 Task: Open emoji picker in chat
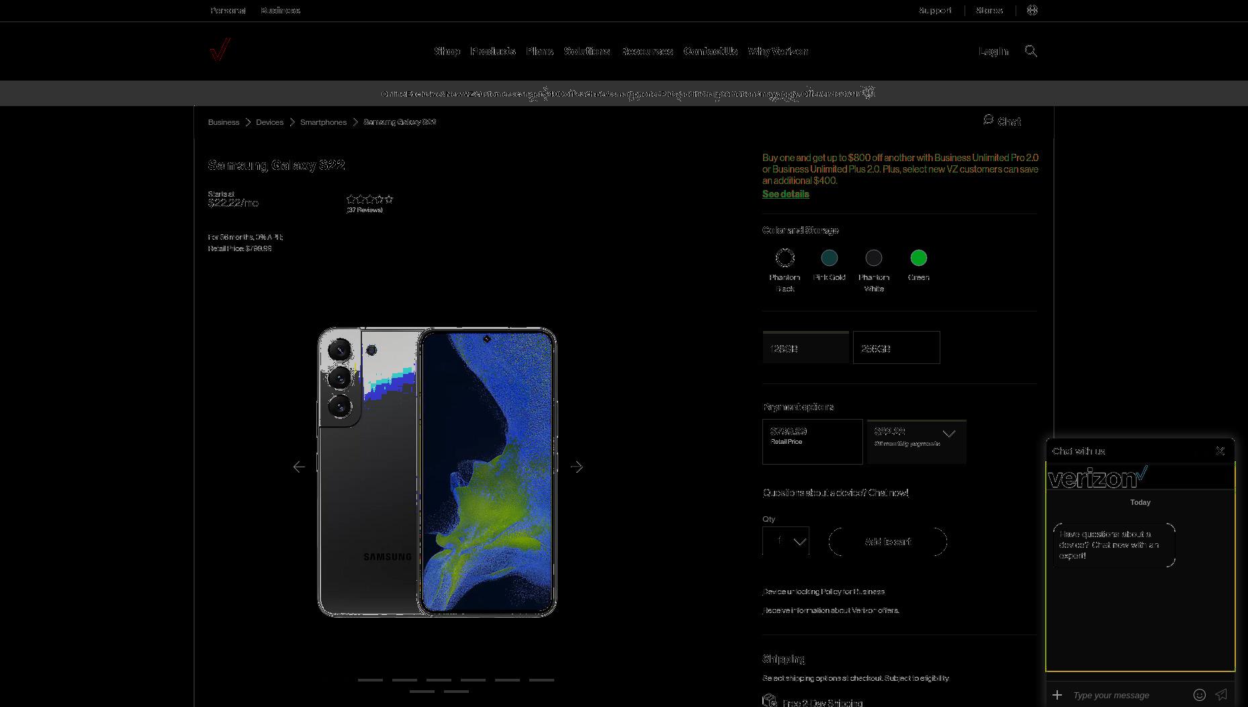[x=1200, y=695]
